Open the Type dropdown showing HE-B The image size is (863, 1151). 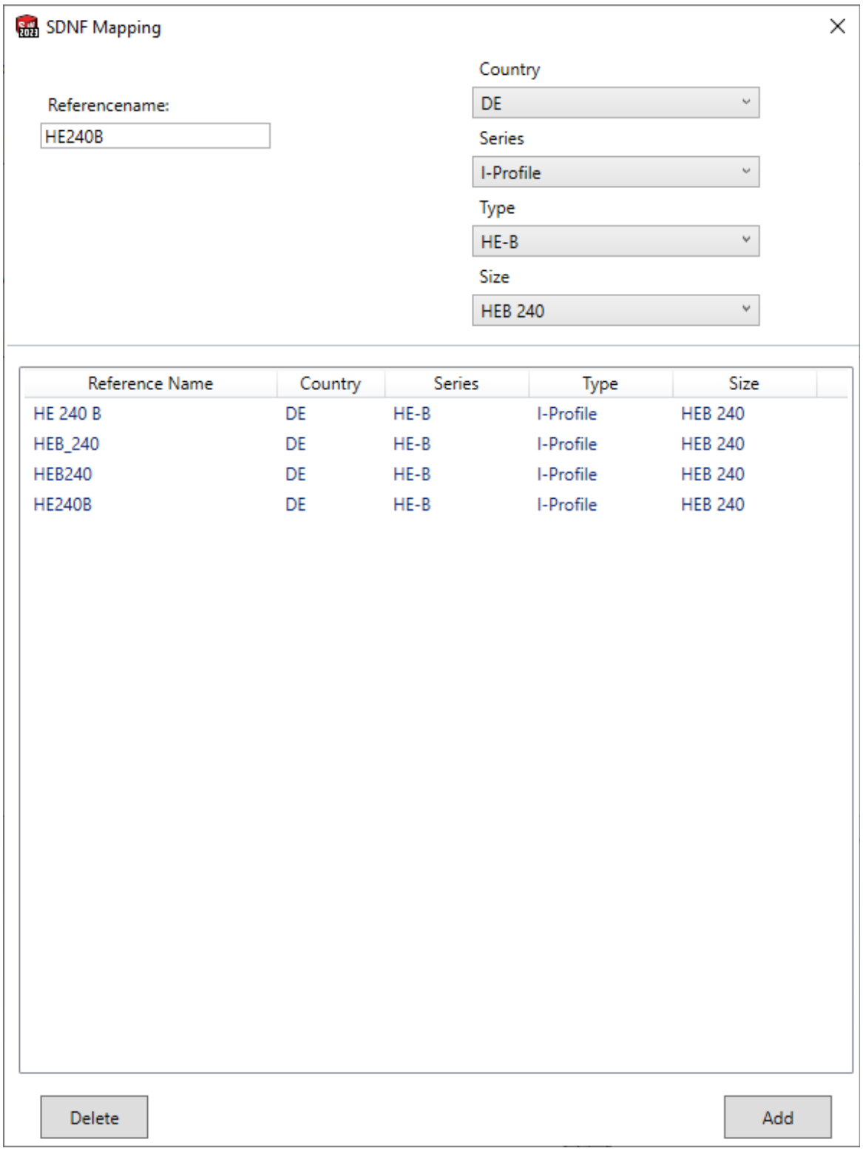(x=617, y=241)
